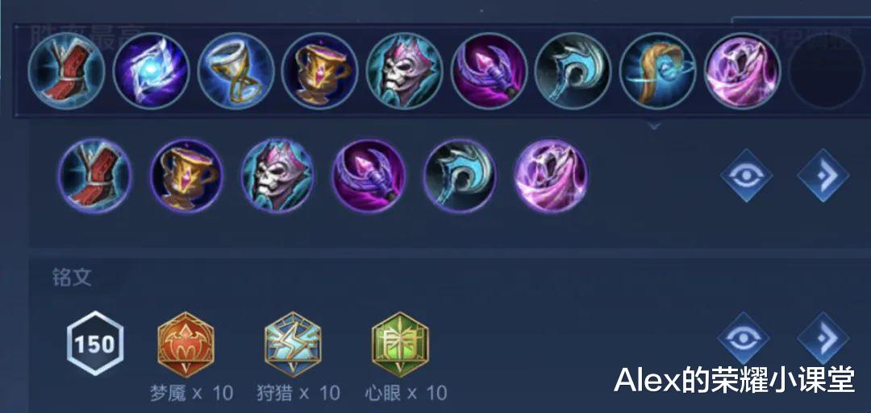Select the green 心眼 rune
Image resolution: width=871 pixels, height=413 pixels.
[400, 345]
